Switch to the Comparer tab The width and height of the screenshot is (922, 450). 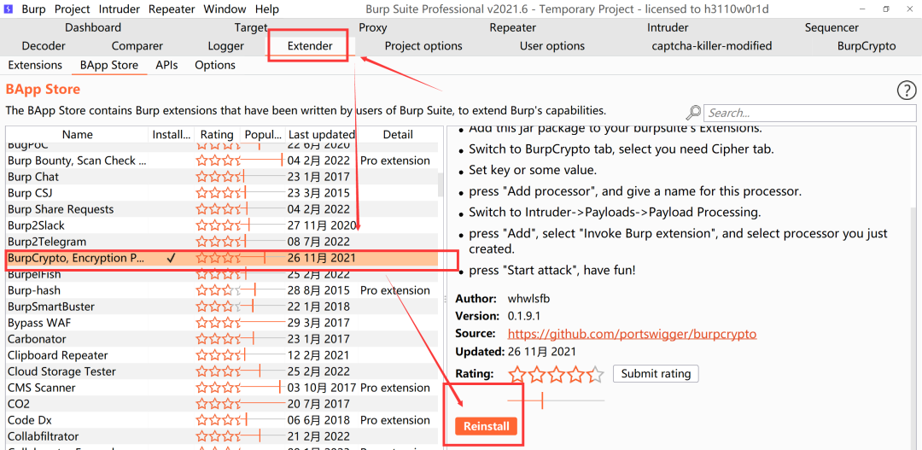click(x=137, y=46)
